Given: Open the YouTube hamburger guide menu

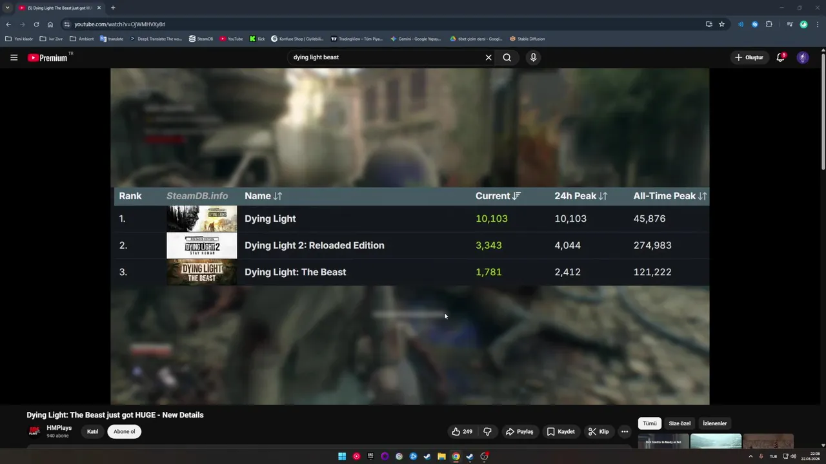Looking at the screenshot, I should tap(14, 57).
